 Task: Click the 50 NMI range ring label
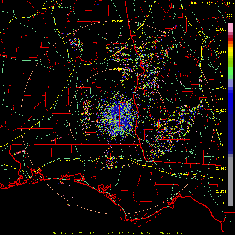[117, 69]
